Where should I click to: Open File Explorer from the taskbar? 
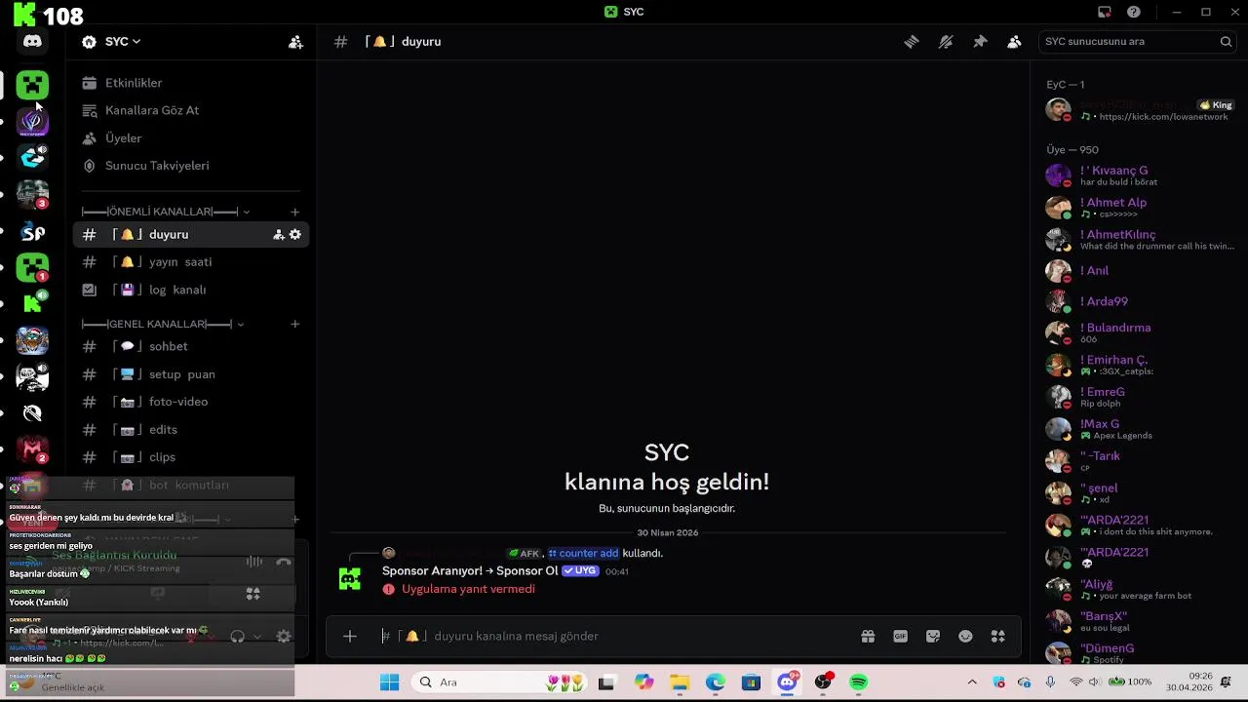[680, 682]
